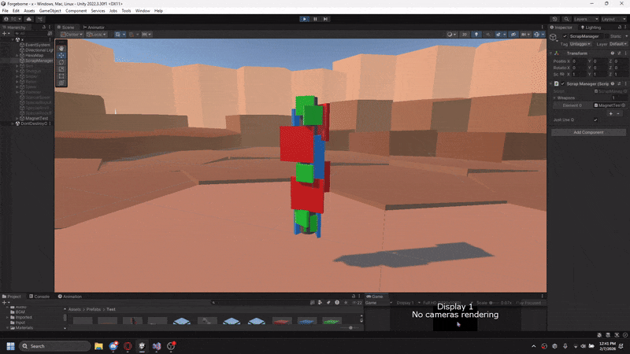Click the Step frame button
630x354 pixels.
click(x=325, y=19)
